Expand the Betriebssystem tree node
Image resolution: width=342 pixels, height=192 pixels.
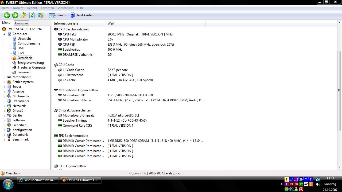click(4, 82)
